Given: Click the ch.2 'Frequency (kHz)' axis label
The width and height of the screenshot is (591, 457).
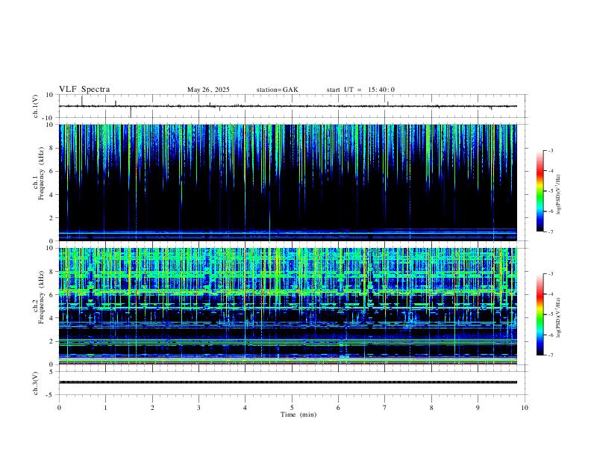Looking at the screenshot, I should (x=41, y=297).
